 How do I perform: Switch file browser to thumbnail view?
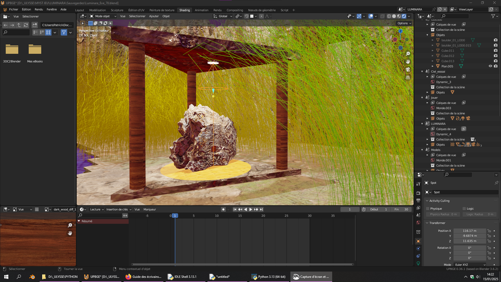pyautogui.click(x=48, y=33)
